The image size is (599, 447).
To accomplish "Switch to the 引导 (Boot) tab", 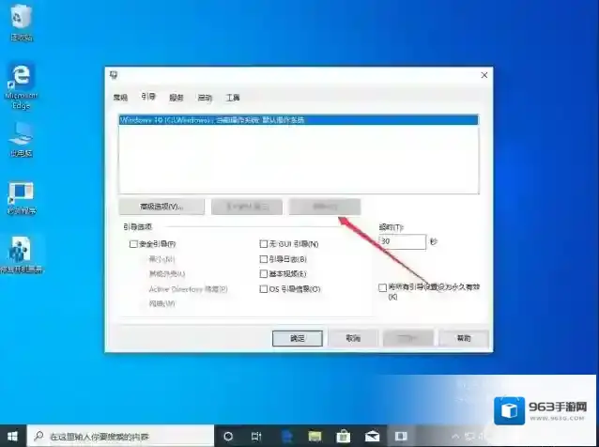I will [x=148, y=97].
